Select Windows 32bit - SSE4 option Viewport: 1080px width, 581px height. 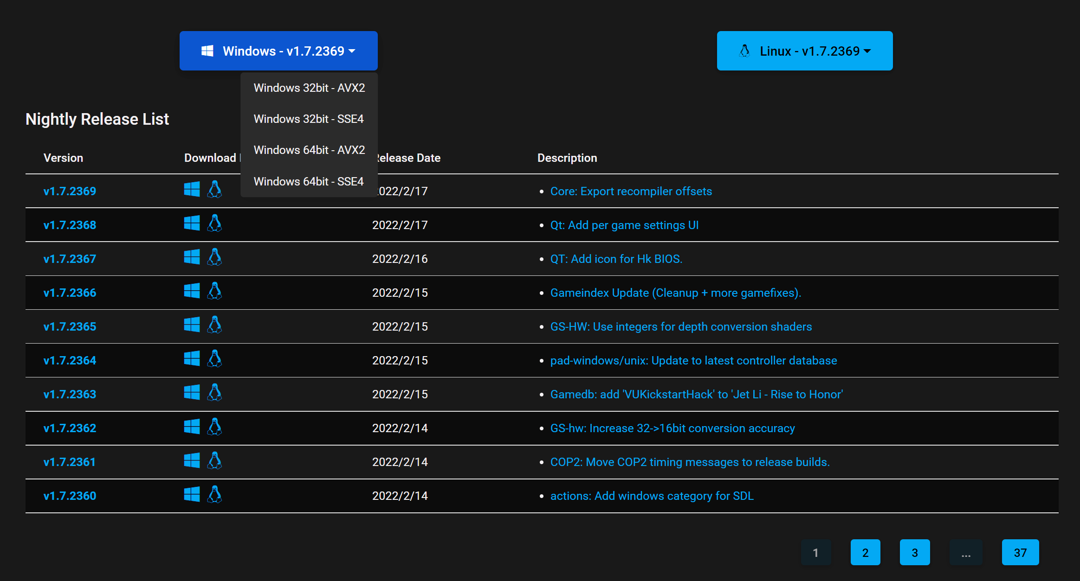309,119
